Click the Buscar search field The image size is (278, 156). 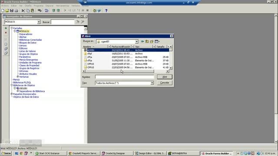63,22
